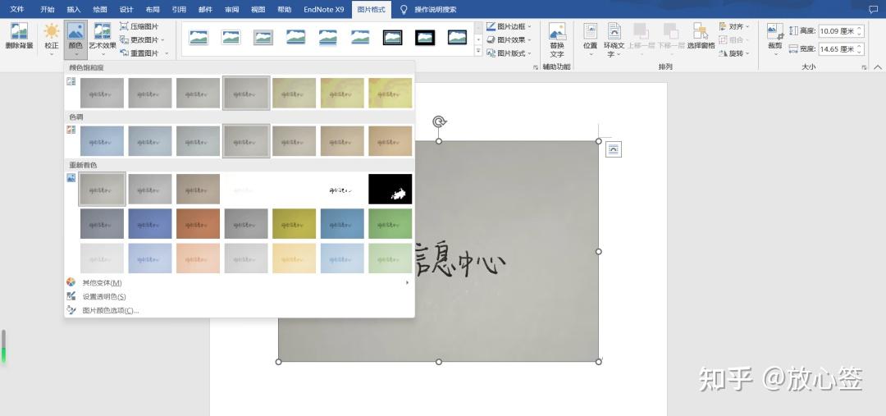This screenshot has width=886, height=416.
Task: Click the 颜色 (Color) button in ribbon
Action: coord(75,38)
